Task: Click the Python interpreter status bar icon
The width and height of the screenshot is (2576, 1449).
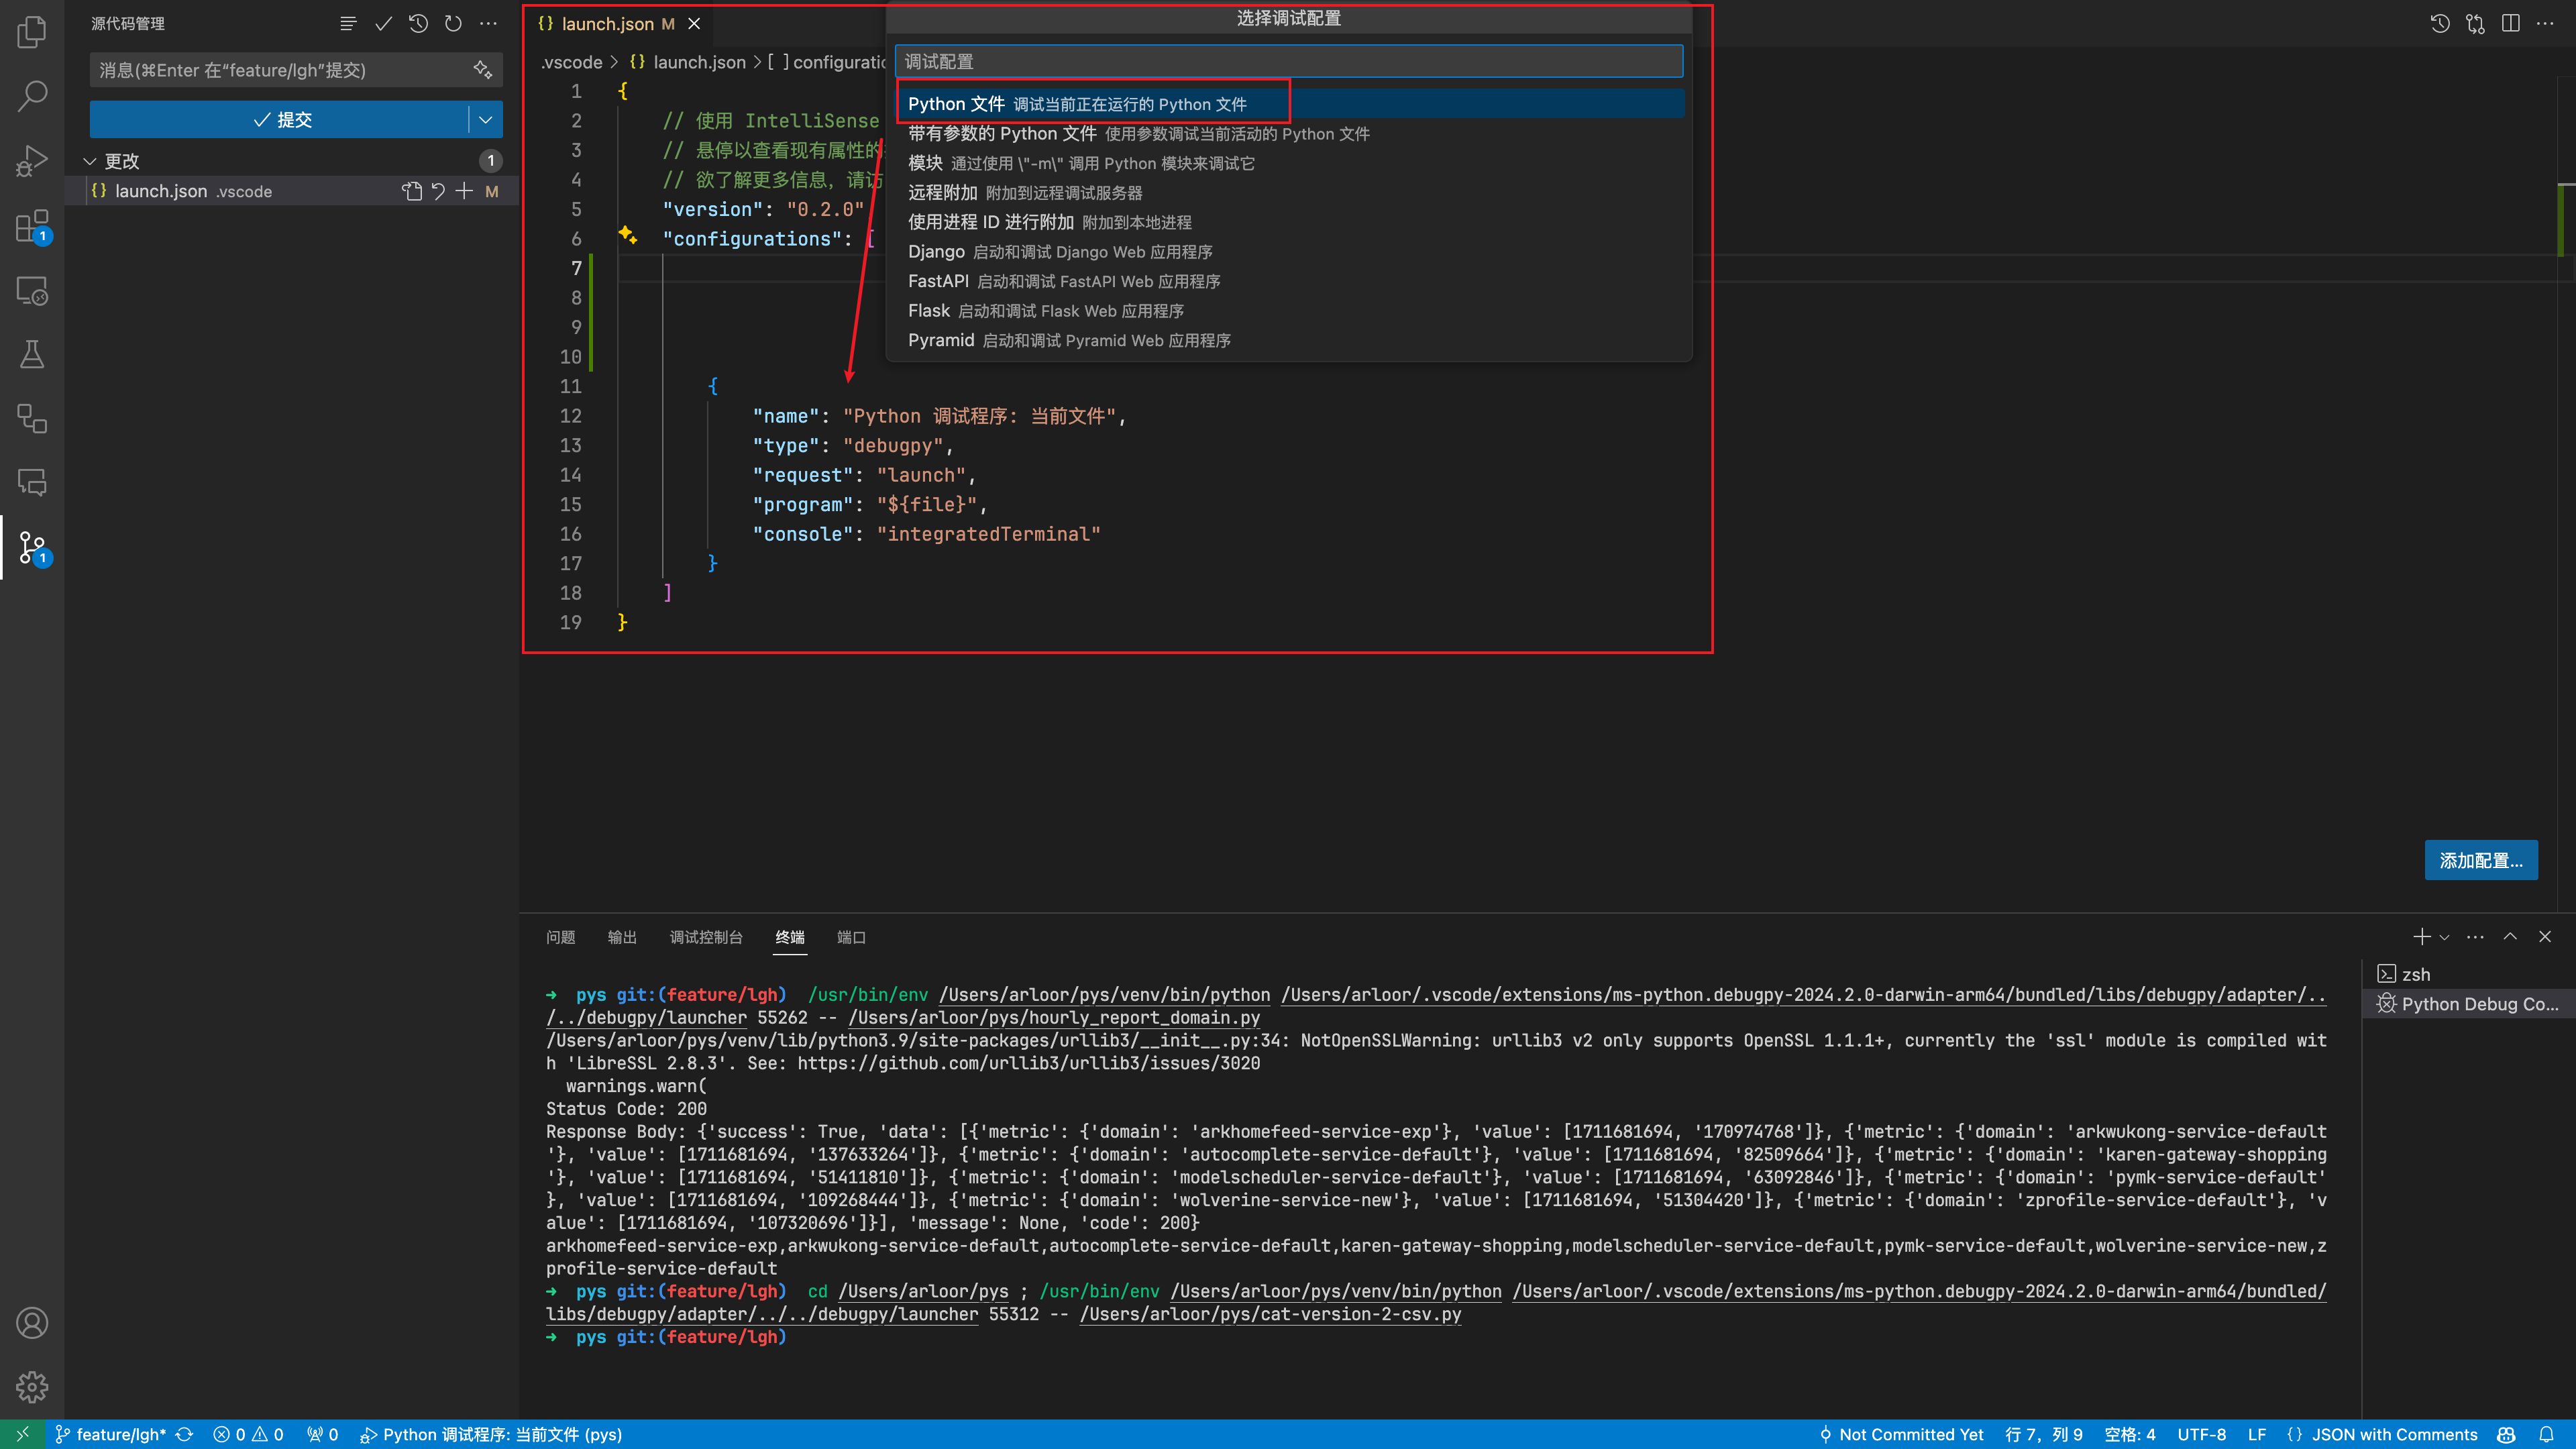Action: point(500,1433)
